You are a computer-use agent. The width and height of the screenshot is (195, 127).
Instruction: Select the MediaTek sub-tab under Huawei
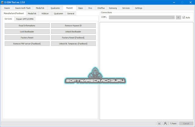32,13
